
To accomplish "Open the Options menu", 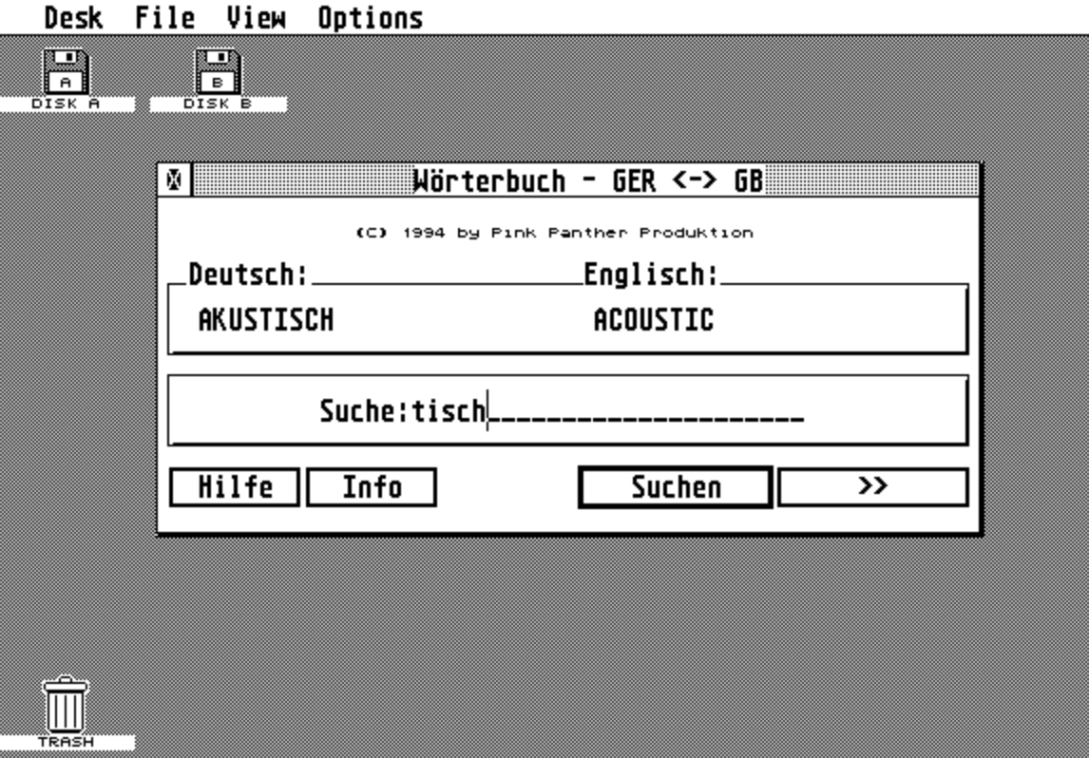I will coord(370,18).
